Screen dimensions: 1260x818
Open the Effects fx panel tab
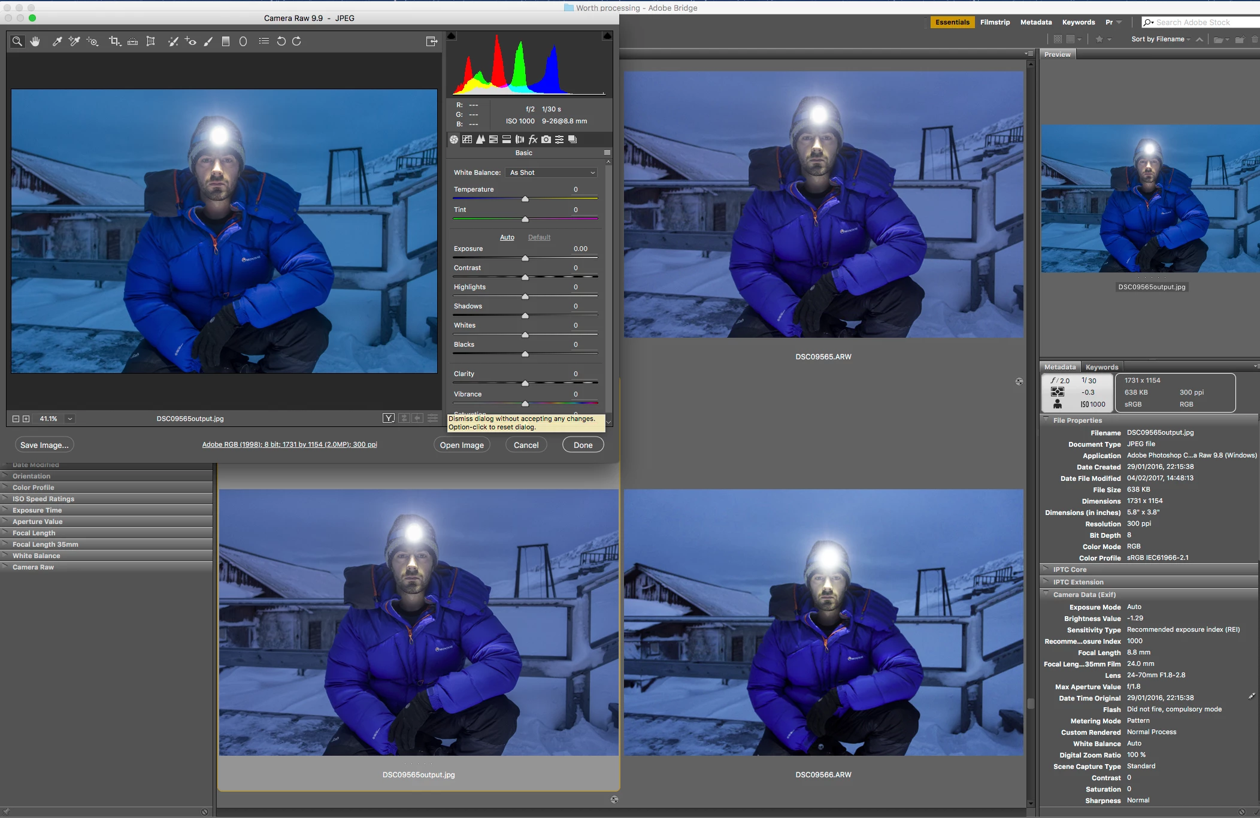[x=532, y=140]
